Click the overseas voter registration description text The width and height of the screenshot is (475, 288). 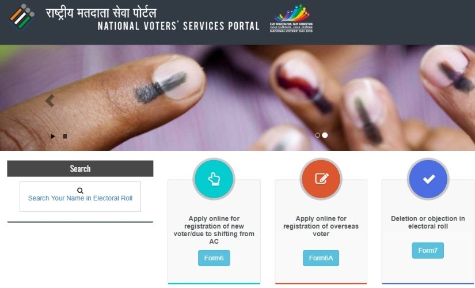click(321, 226)
